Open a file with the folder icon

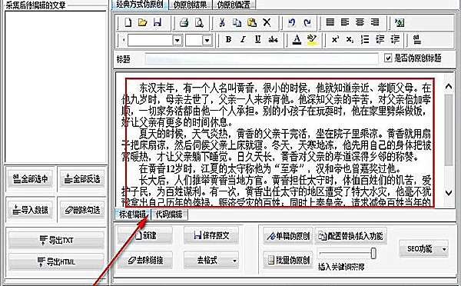143,22
